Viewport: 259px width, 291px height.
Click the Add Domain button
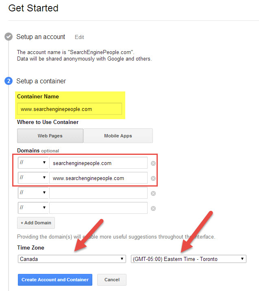pos(36,223)
